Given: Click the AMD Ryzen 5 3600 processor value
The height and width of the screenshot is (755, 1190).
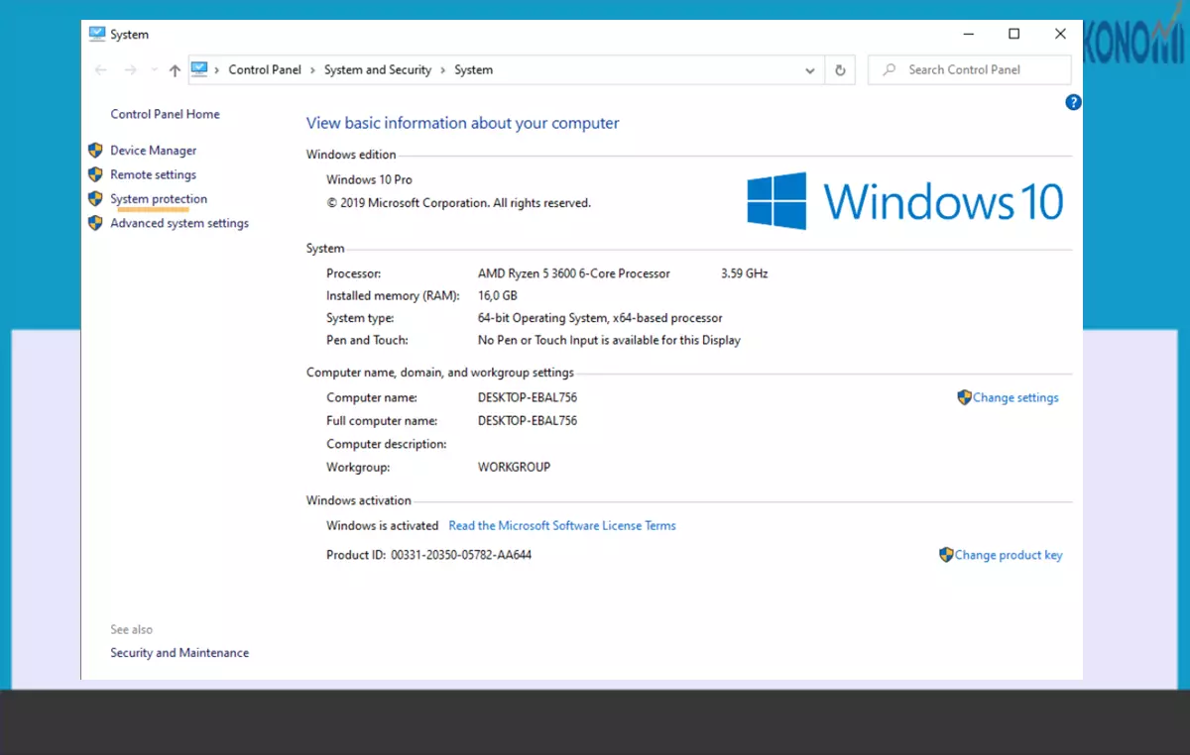Looking at the screenshot, I should click(x=574, y=273).
